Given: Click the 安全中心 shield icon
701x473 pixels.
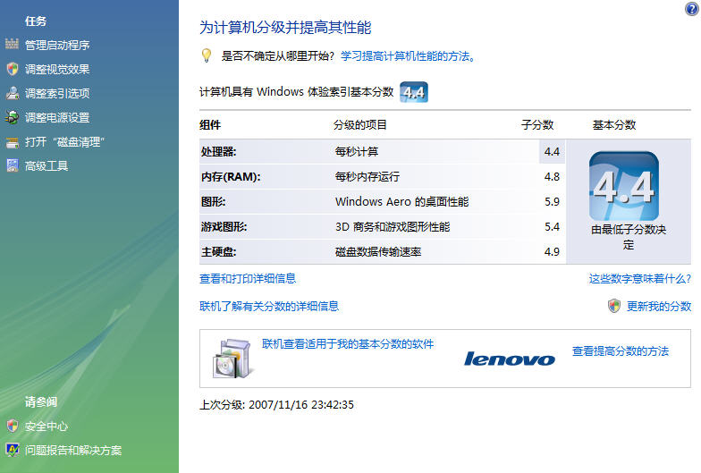Looking at the screenshot, I should [12, 427].
